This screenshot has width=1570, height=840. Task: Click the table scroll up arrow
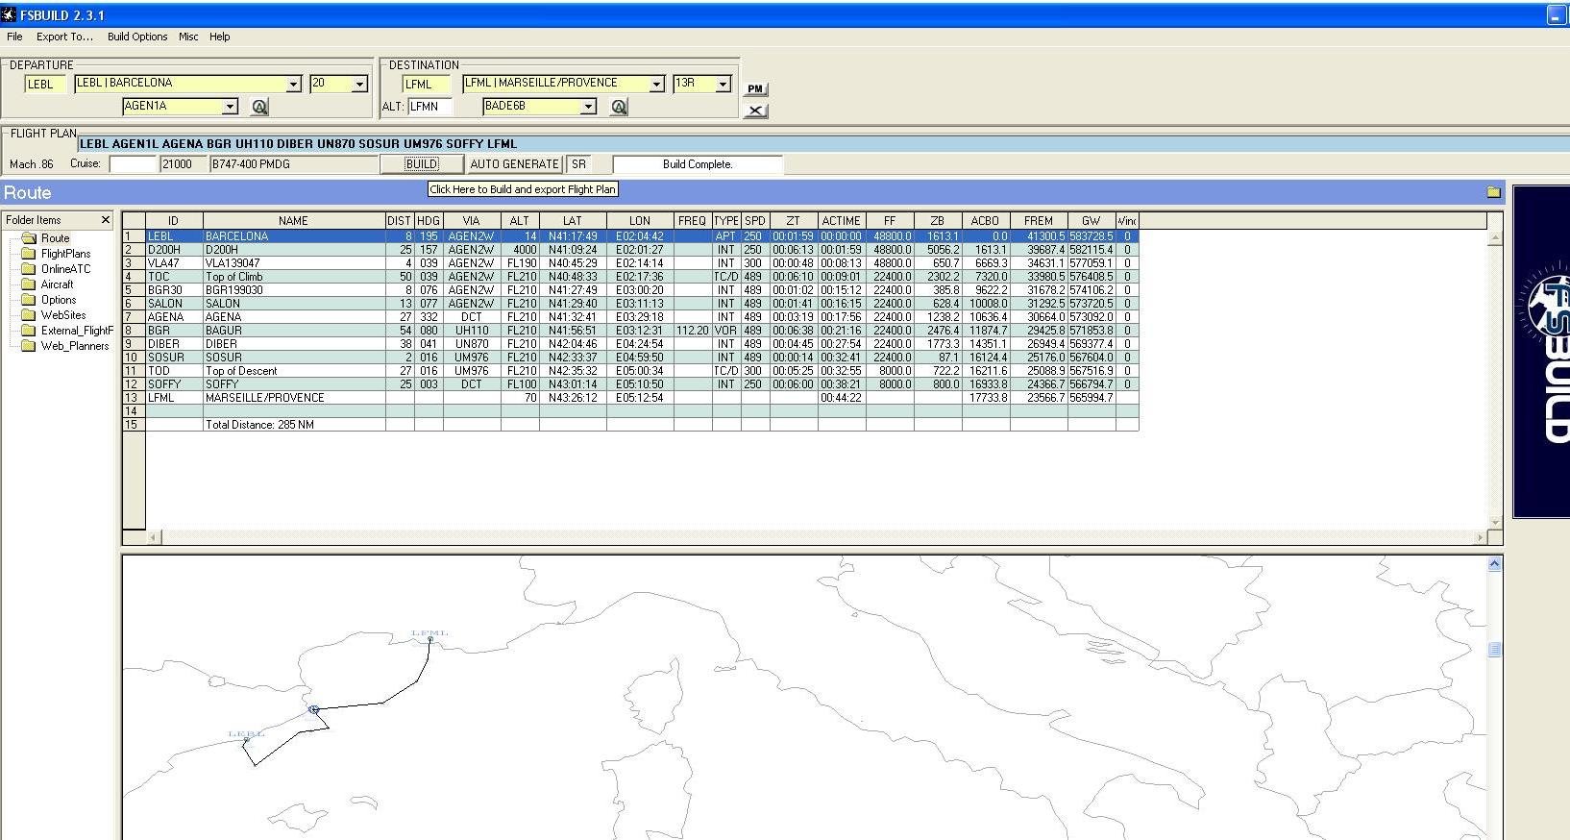[x=1494, y=237]
